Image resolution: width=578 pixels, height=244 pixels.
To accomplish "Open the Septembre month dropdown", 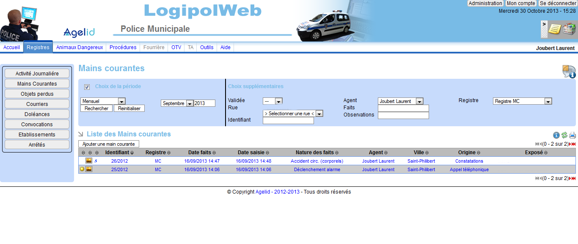I will click(x=177, y=103).
